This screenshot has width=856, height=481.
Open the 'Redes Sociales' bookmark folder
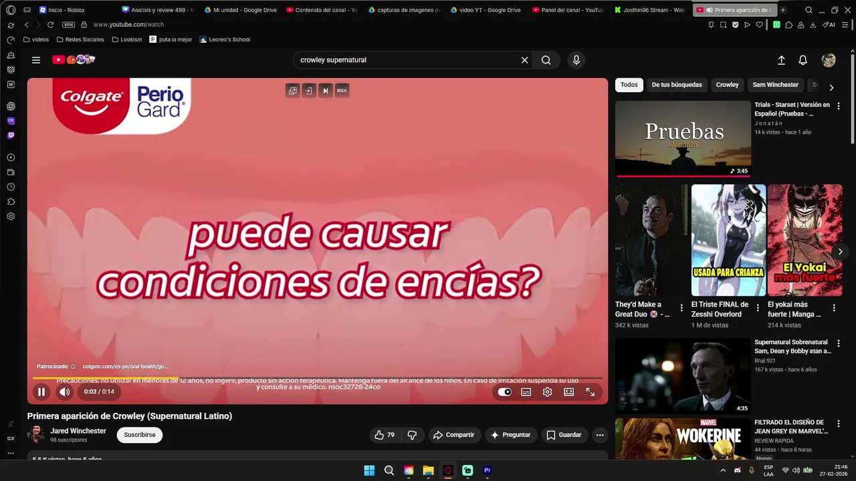pos(80,39)
